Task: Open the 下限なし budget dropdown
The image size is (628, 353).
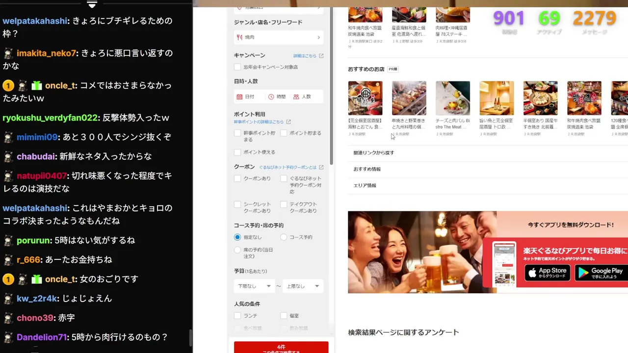Action: 254,286
